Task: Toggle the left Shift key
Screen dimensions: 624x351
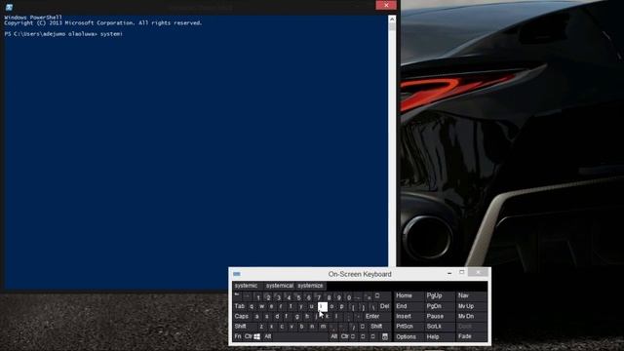Action: (x=245, y=327)
